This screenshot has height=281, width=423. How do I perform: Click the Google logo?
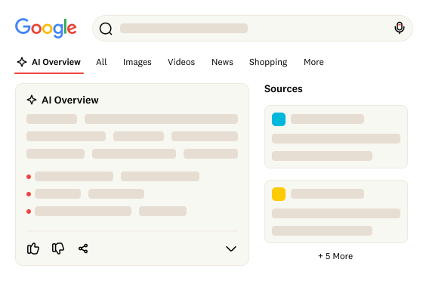[x=46, y=28]
